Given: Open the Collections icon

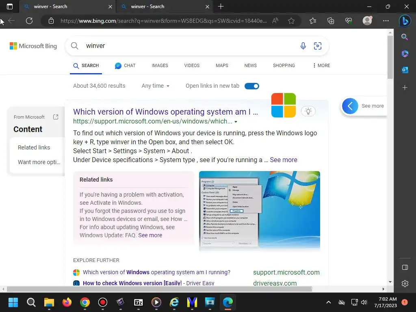Looking at the screenshot, I should click(331, 21).
